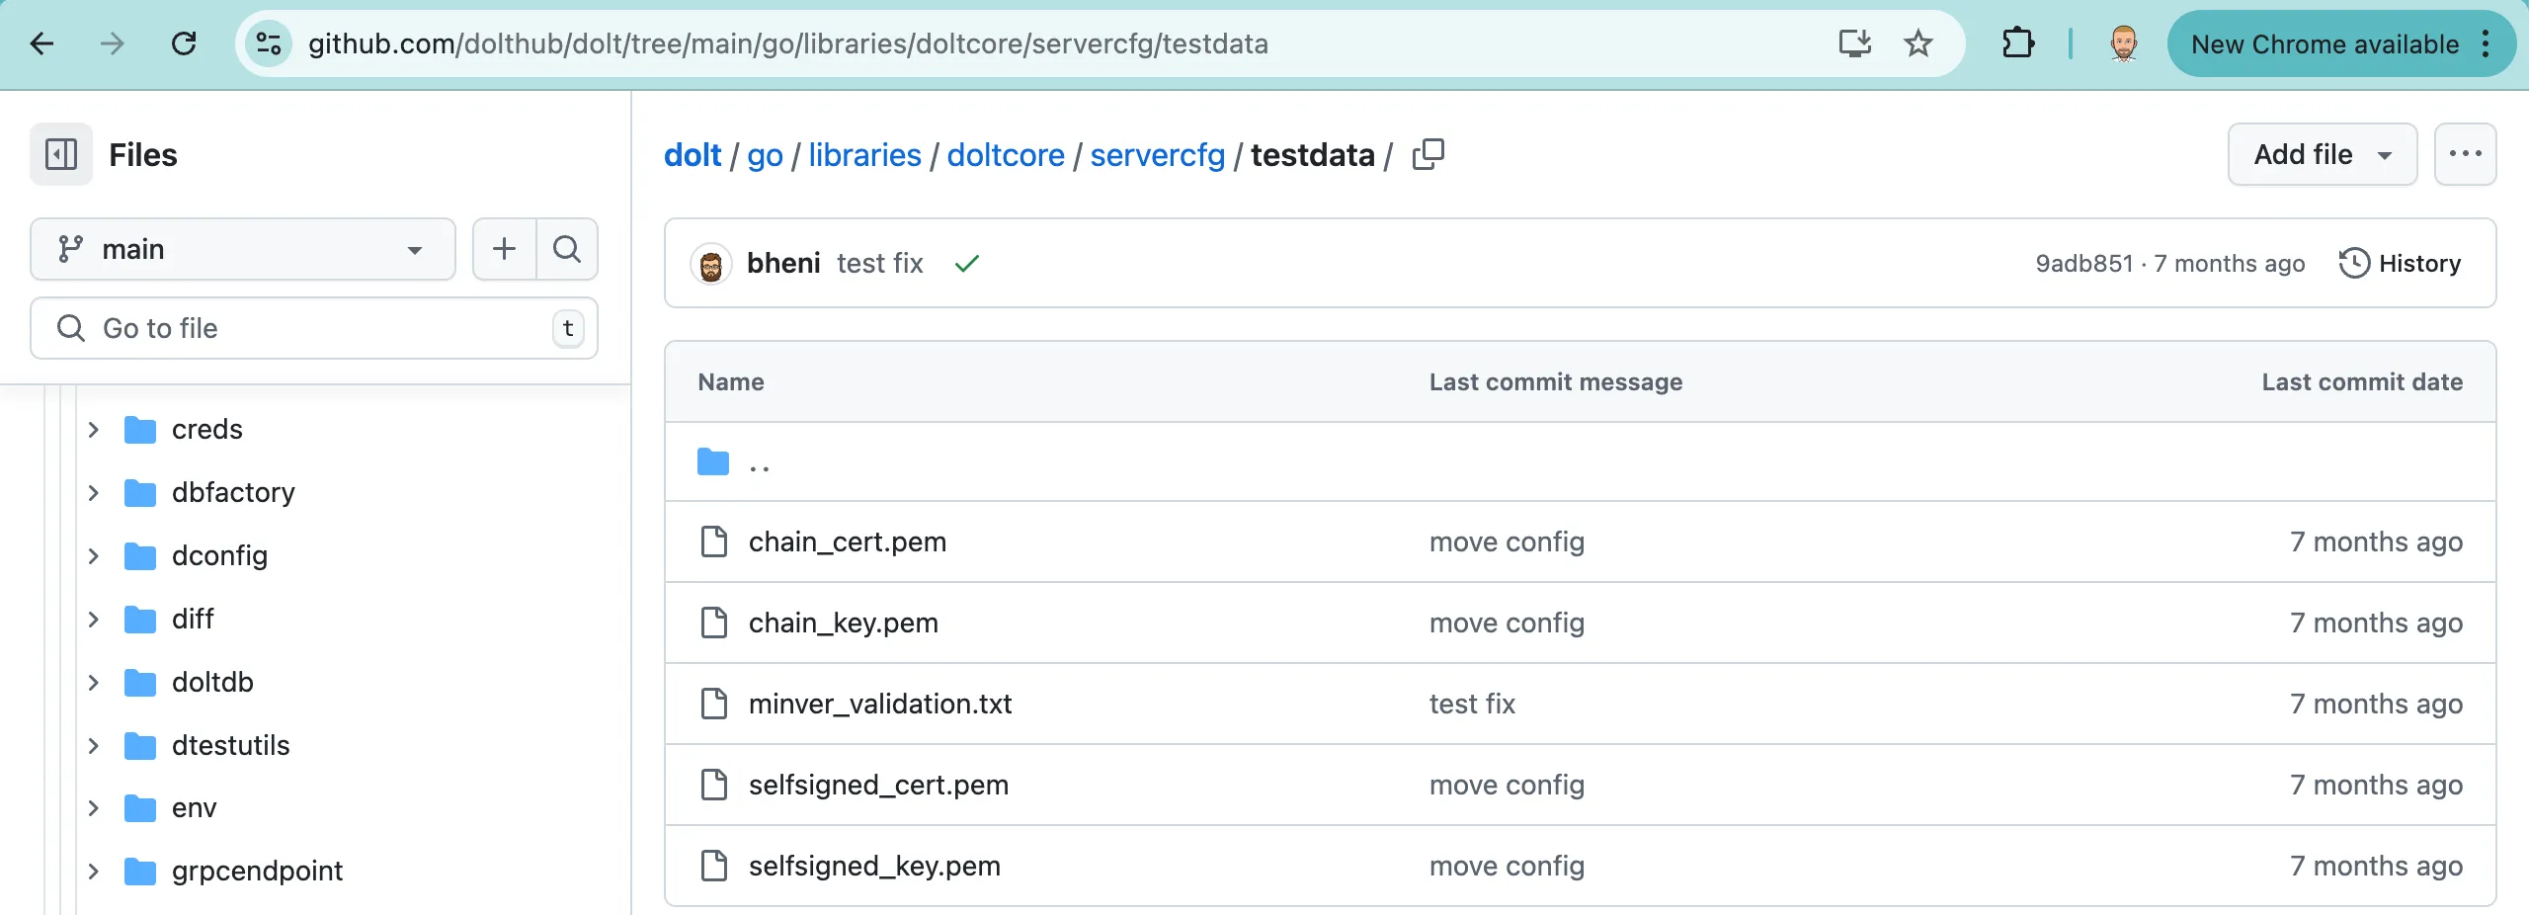This screenshot has width=2529, height=915.
Task: Copy the testdata path with the copy icon
Action: (1428, 154)
